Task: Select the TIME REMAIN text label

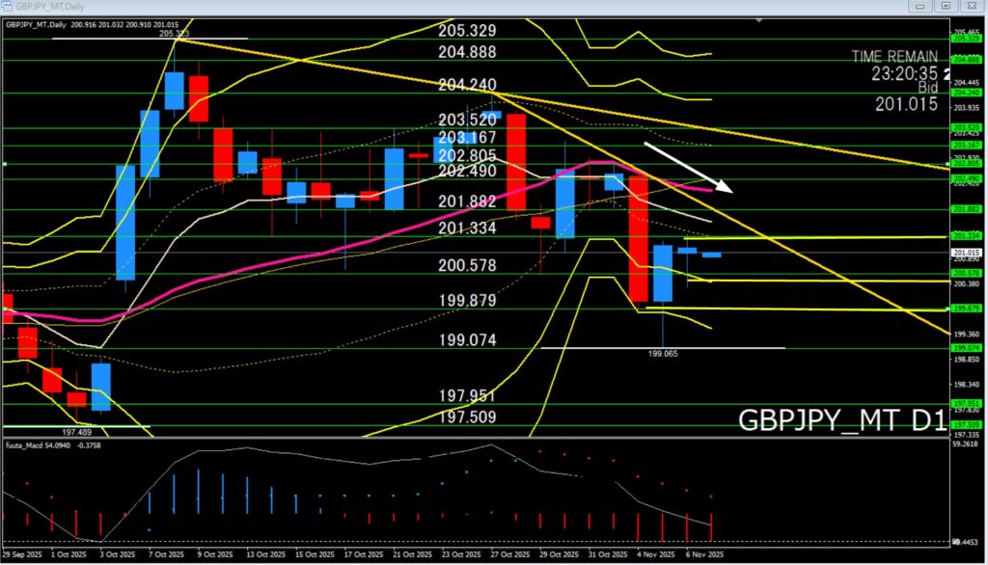Action: click(x=894, y=57)
